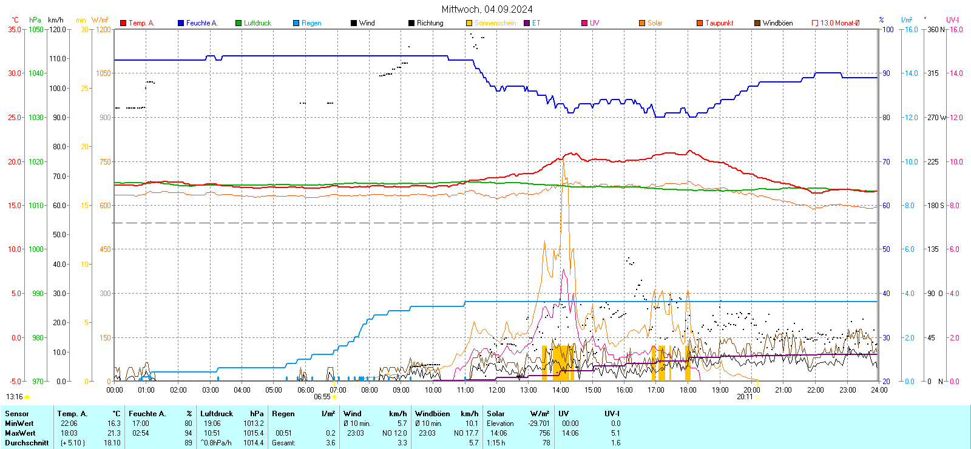Click the Sensor column header in data table
The height and width of the screenshot is (449, 971).
pos(17,414)
